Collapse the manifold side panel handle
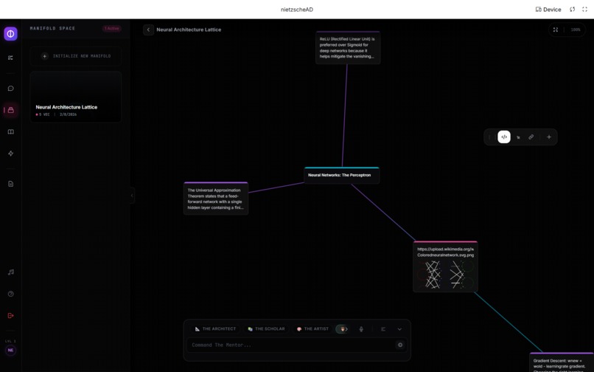This screenshot has height=372, width=594. (132, 196)
